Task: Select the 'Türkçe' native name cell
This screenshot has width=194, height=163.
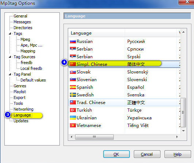Action: click(x=134, y=110)
